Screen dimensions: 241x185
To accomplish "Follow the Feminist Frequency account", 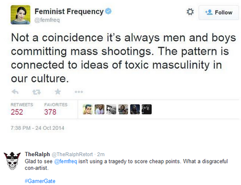I will [219, 12].
